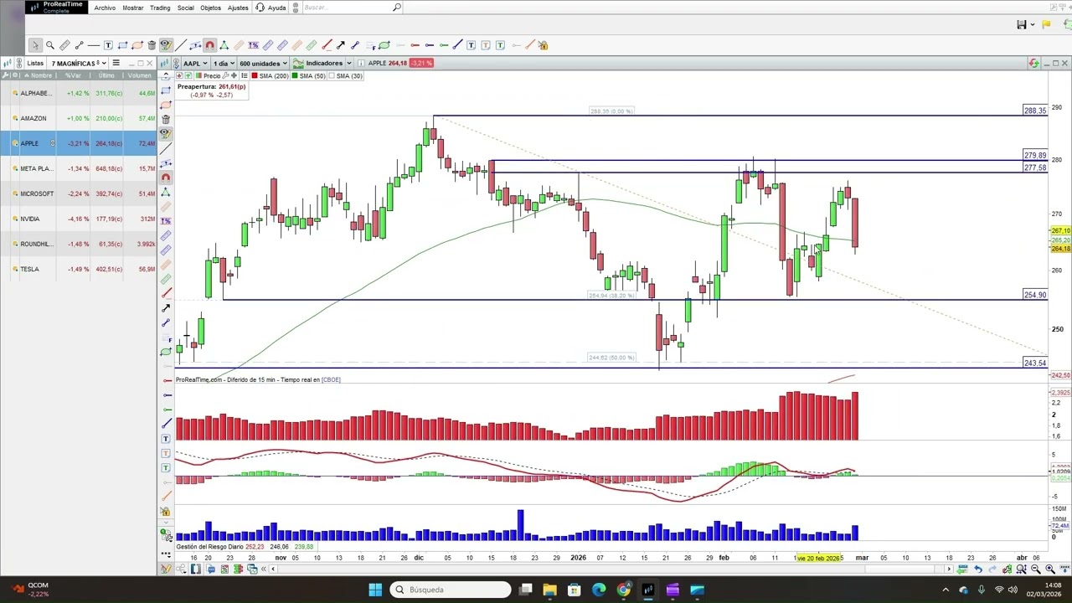The height and width of the screenshot is (603, 1072).
Task: Click the CBOE link under the chart
Action: point(331,380)
